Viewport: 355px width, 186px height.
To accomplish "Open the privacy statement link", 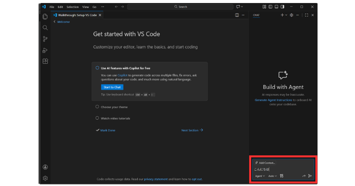I will 156,179.
